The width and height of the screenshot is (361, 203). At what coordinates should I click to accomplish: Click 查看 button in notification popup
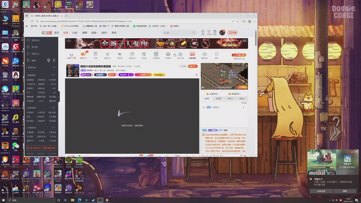(x=345, y=191)
